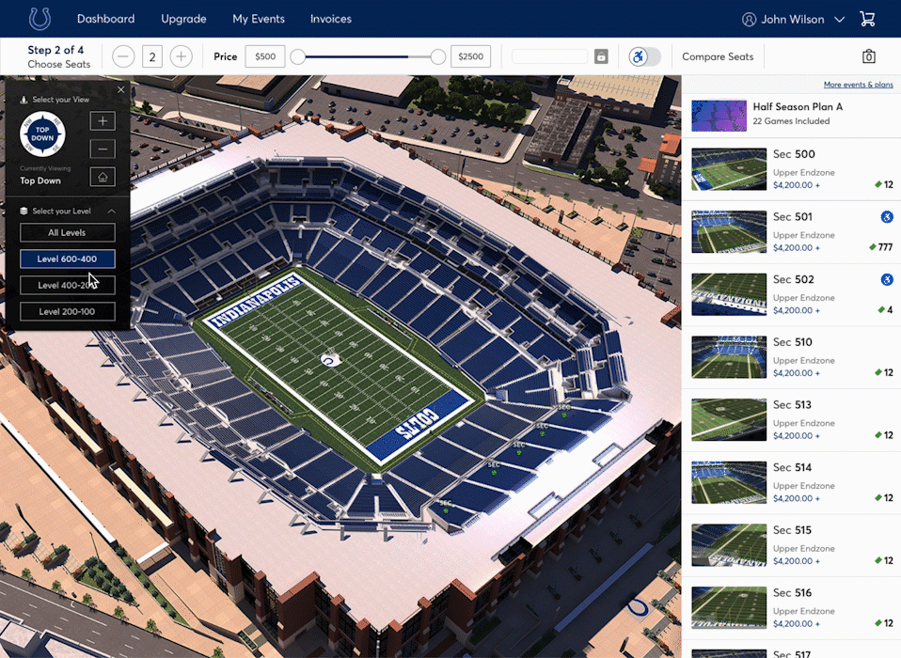The width and height of the screenshot is (901, 658).
Task: Click the lock icon beside empty field
Action: [601, 56]
